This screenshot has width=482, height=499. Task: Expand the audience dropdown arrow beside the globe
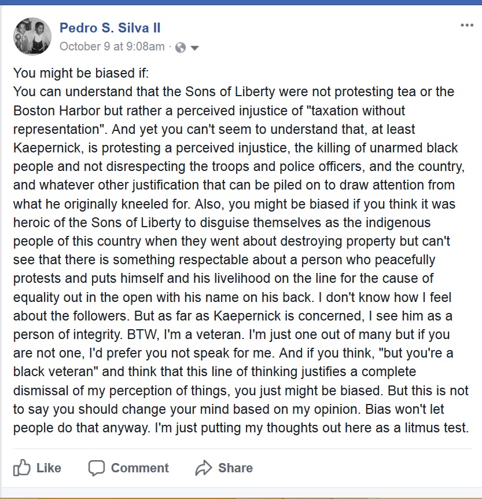tap(194, 48)
